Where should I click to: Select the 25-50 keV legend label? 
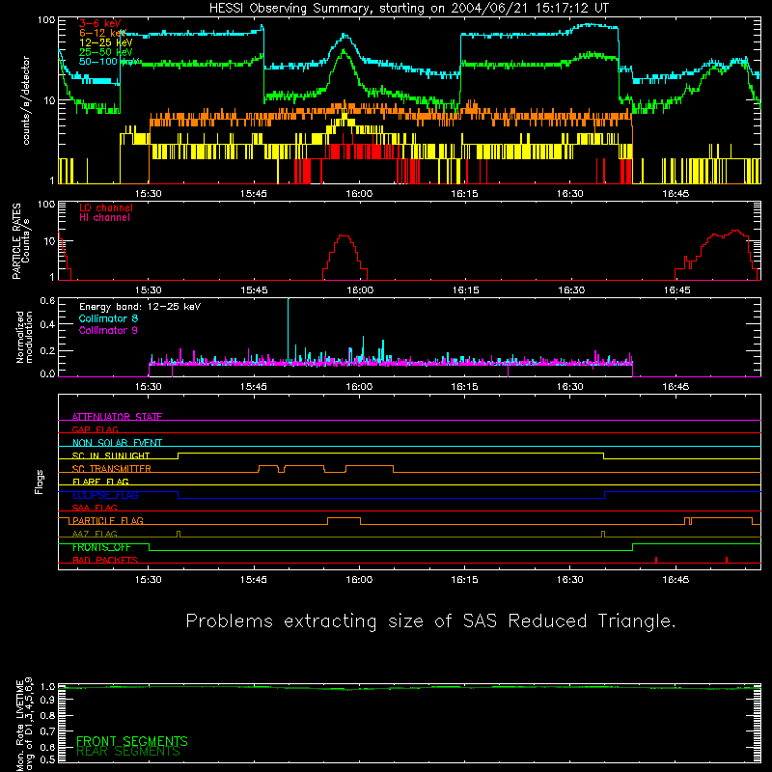[105, 52]
